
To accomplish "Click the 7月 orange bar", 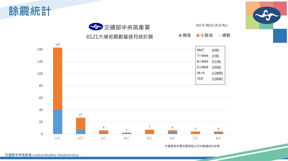I will point(195,133).
